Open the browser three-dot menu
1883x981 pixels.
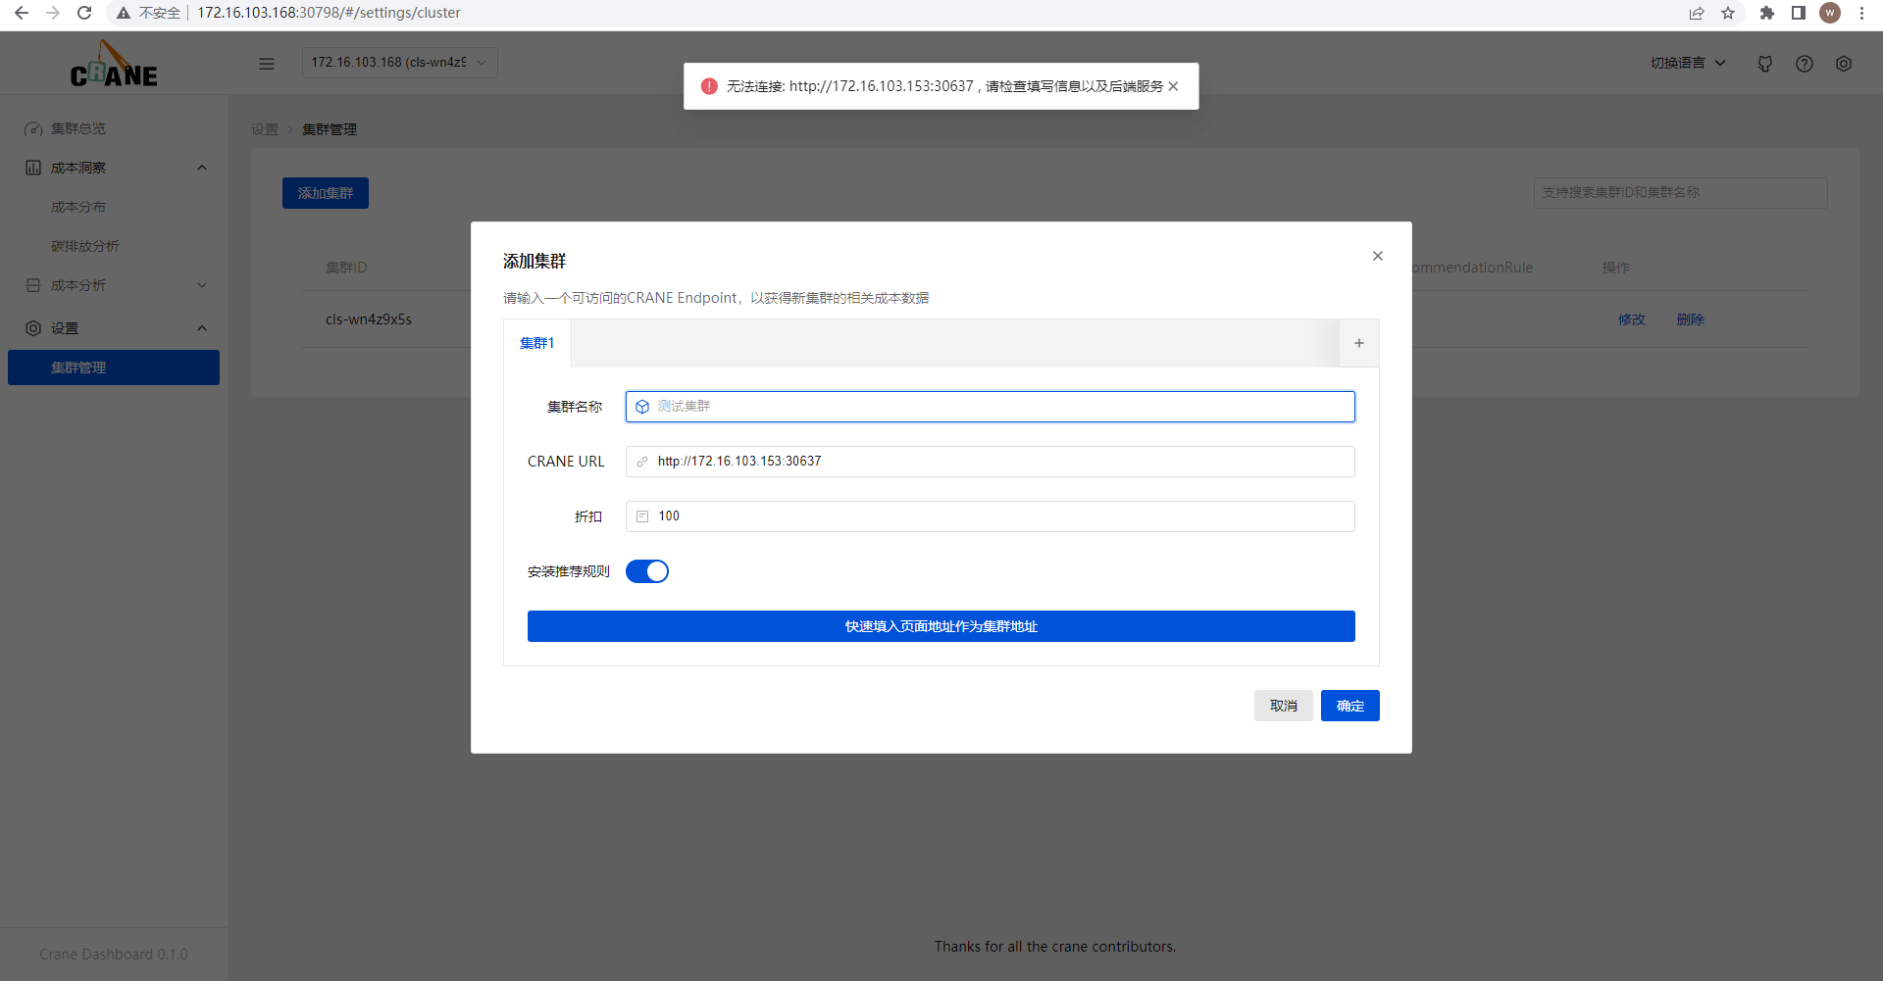pos(1861,13)
